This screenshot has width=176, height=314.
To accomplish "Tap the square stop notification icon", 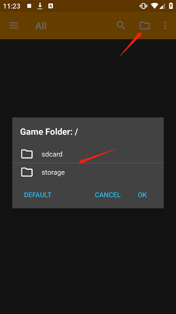I will [29, 6].
